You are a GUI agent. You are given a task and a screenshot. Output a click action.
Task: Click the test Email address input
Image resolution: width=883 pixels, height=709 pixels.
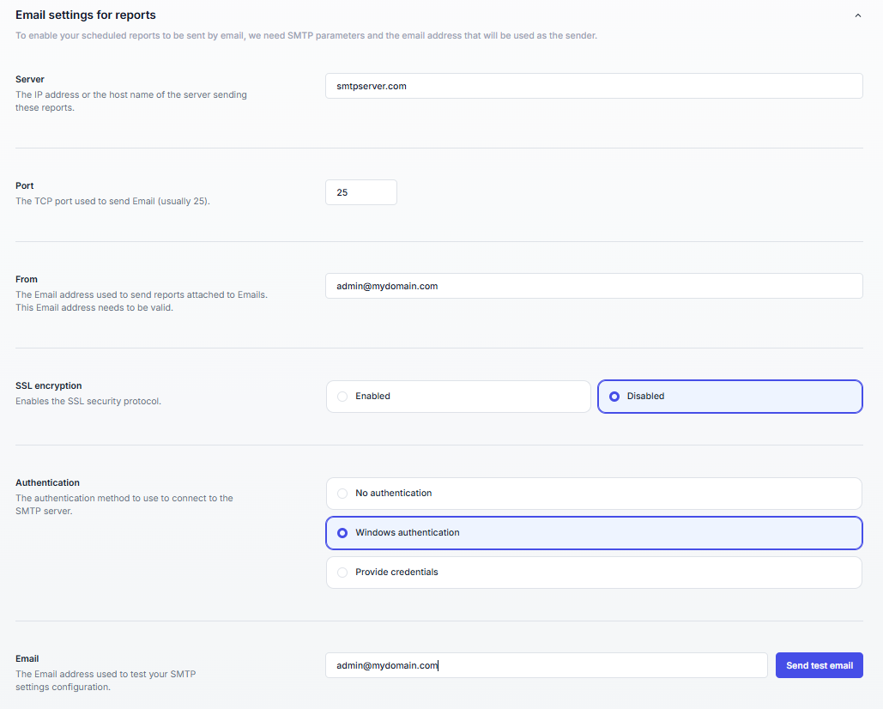(x=546, y=665)
